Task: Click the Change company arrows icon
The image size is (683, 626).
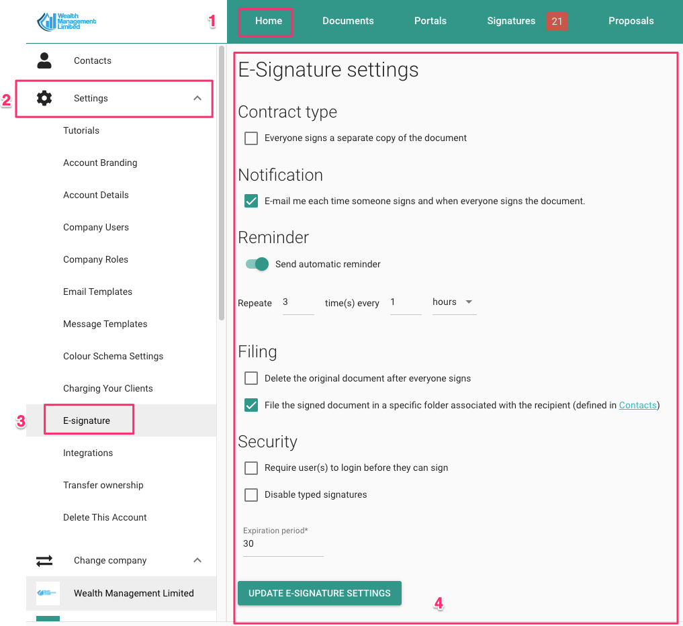Action: (x=44, y=560)
